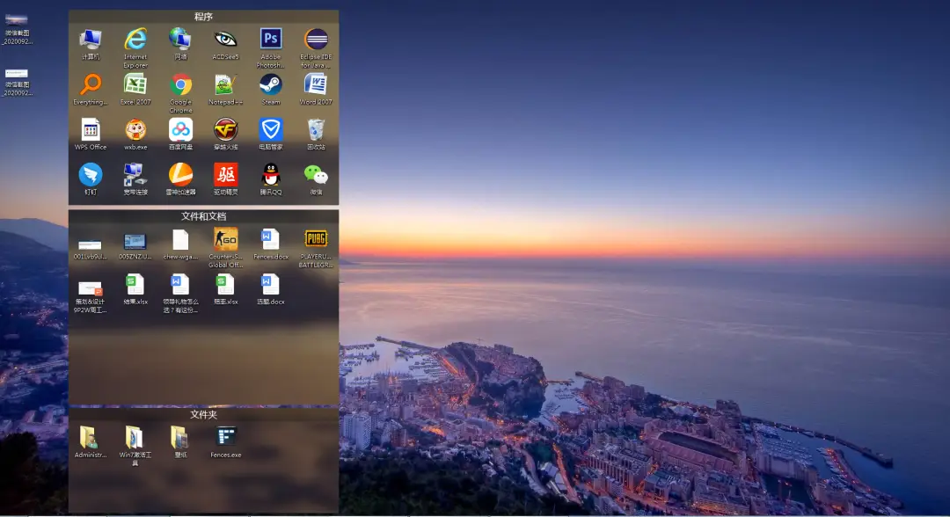Click the 文件和文档 fence title bar
Image resolution: width=950 pixels, height=517 pixels.
click(203, 216)
